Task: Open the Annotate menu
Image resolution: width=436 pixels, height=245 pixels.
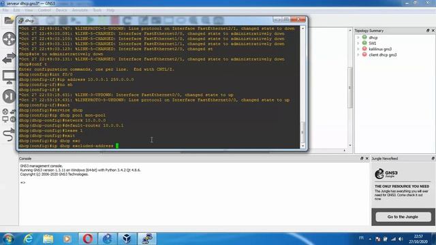Action: coord(80,10)
